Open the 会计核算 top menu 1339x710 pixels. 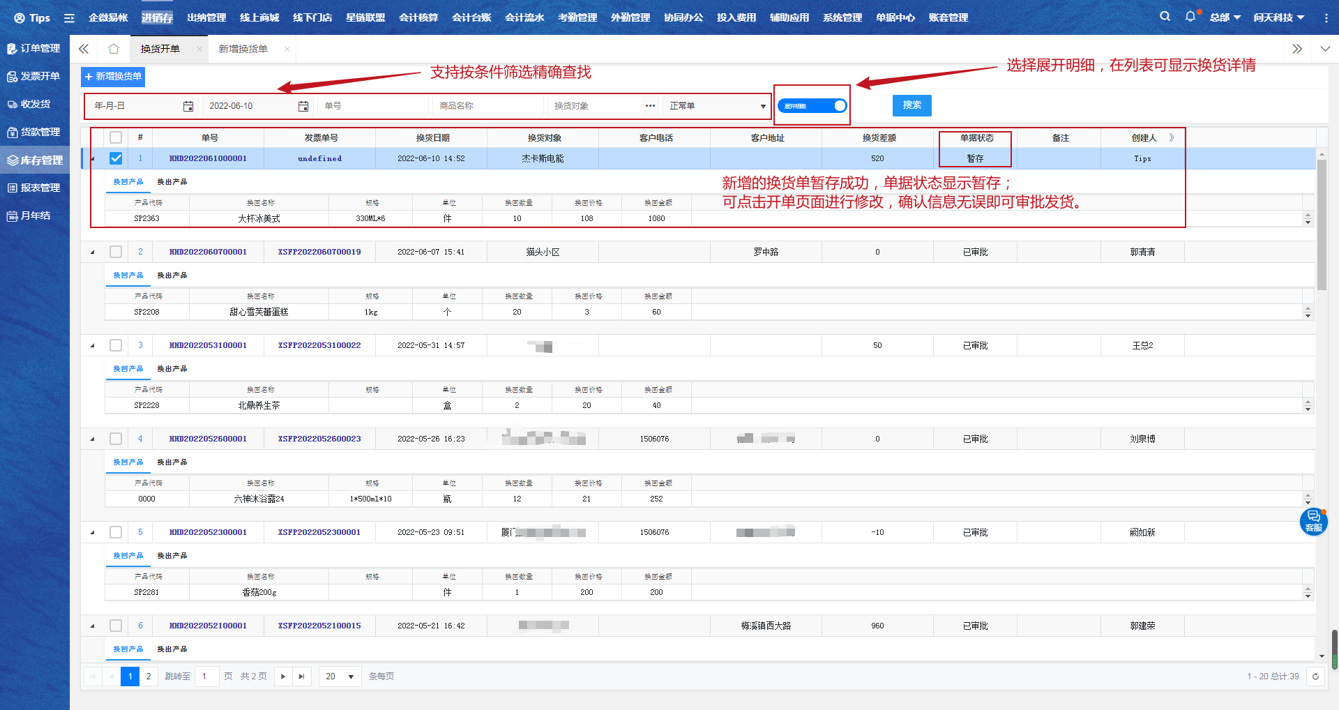(x=418, y=17)
